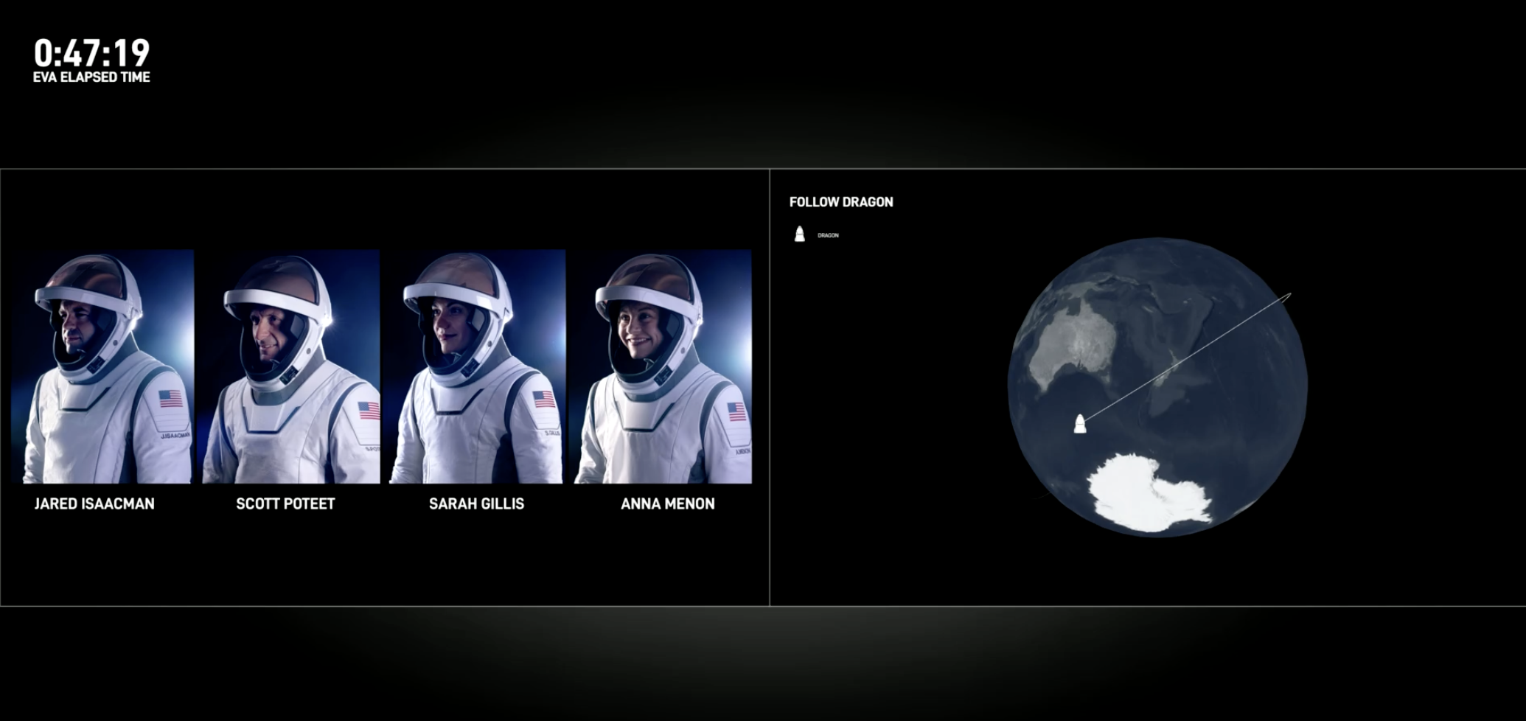Open Jared Isaacman's portrait photo
The image size is (1526, 721).
[103, 366]
